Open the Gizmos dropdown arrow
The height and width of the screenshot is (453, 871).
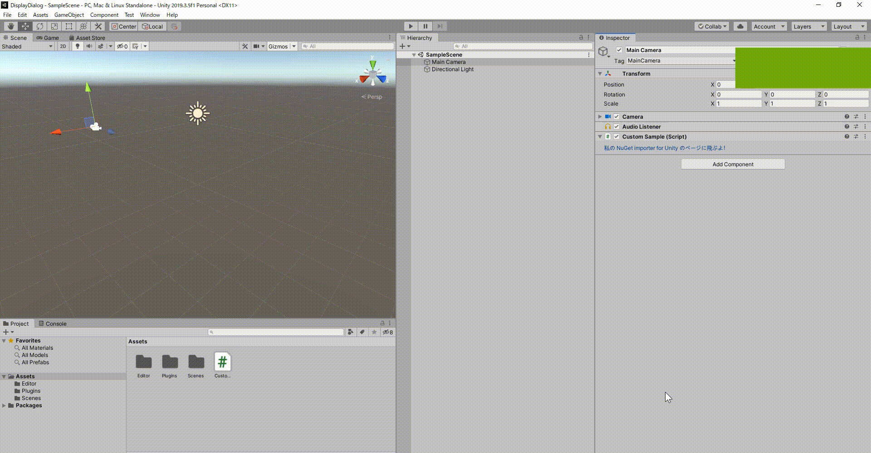[x=294, y=46]
